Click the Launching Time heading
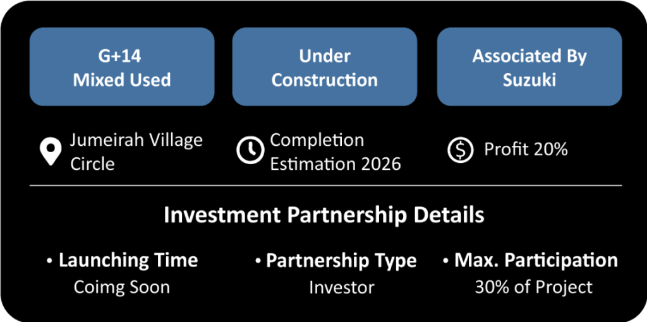647x322 pixels. (128, 261)
